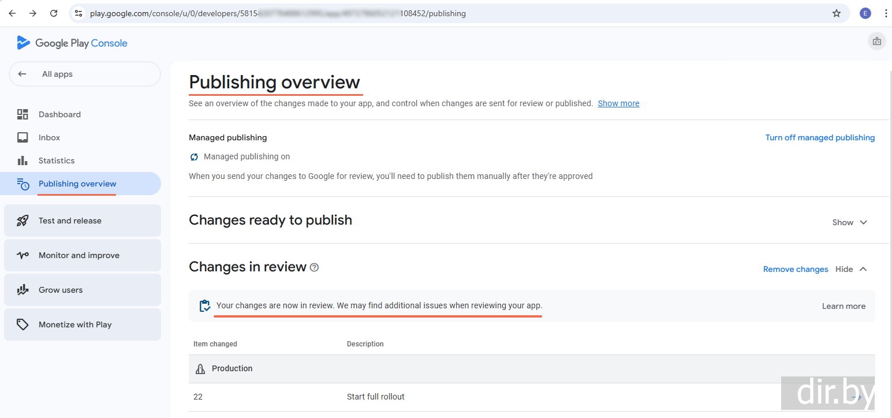892x418 pixels.
Task: Go to Statistics in the sidebar
Action: click(x=57, y=161)
